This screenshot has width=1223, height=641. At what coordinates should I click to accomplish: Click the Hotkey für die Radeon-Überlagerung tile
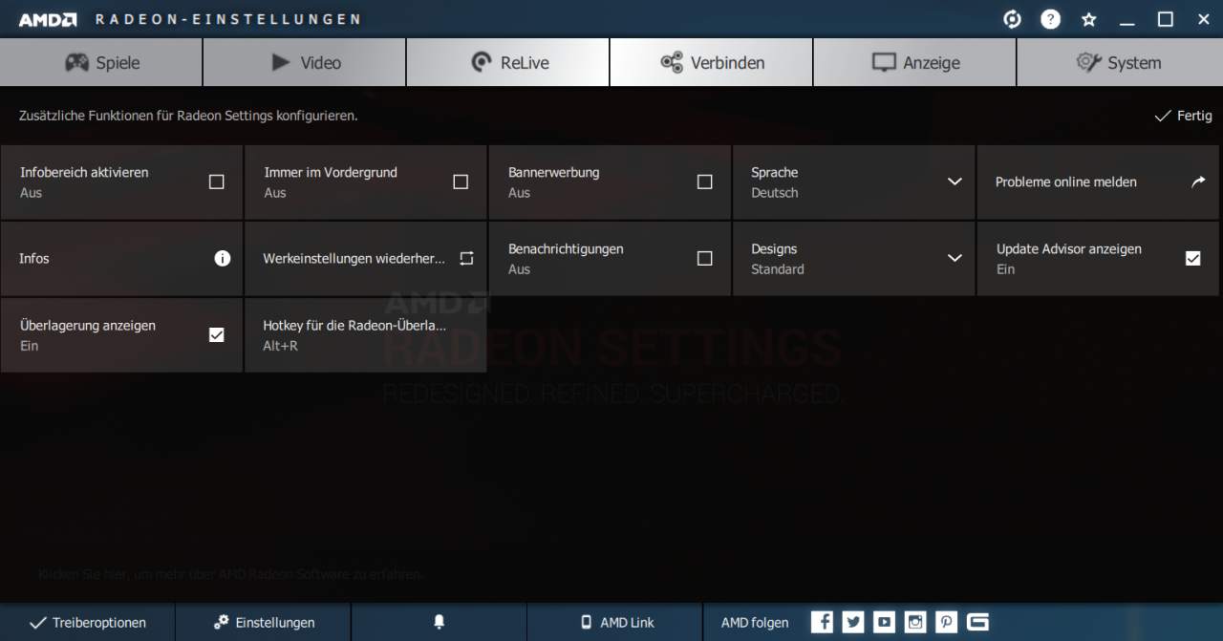coord(365,334)
